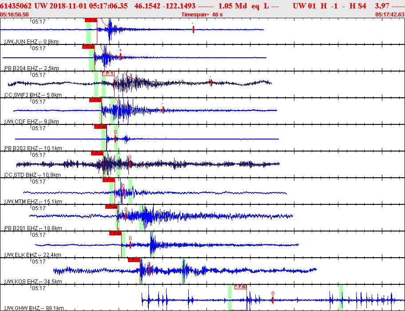Select the '* Pd2' pick flag on ELK trace
The image size is (405, 311).
115,233
